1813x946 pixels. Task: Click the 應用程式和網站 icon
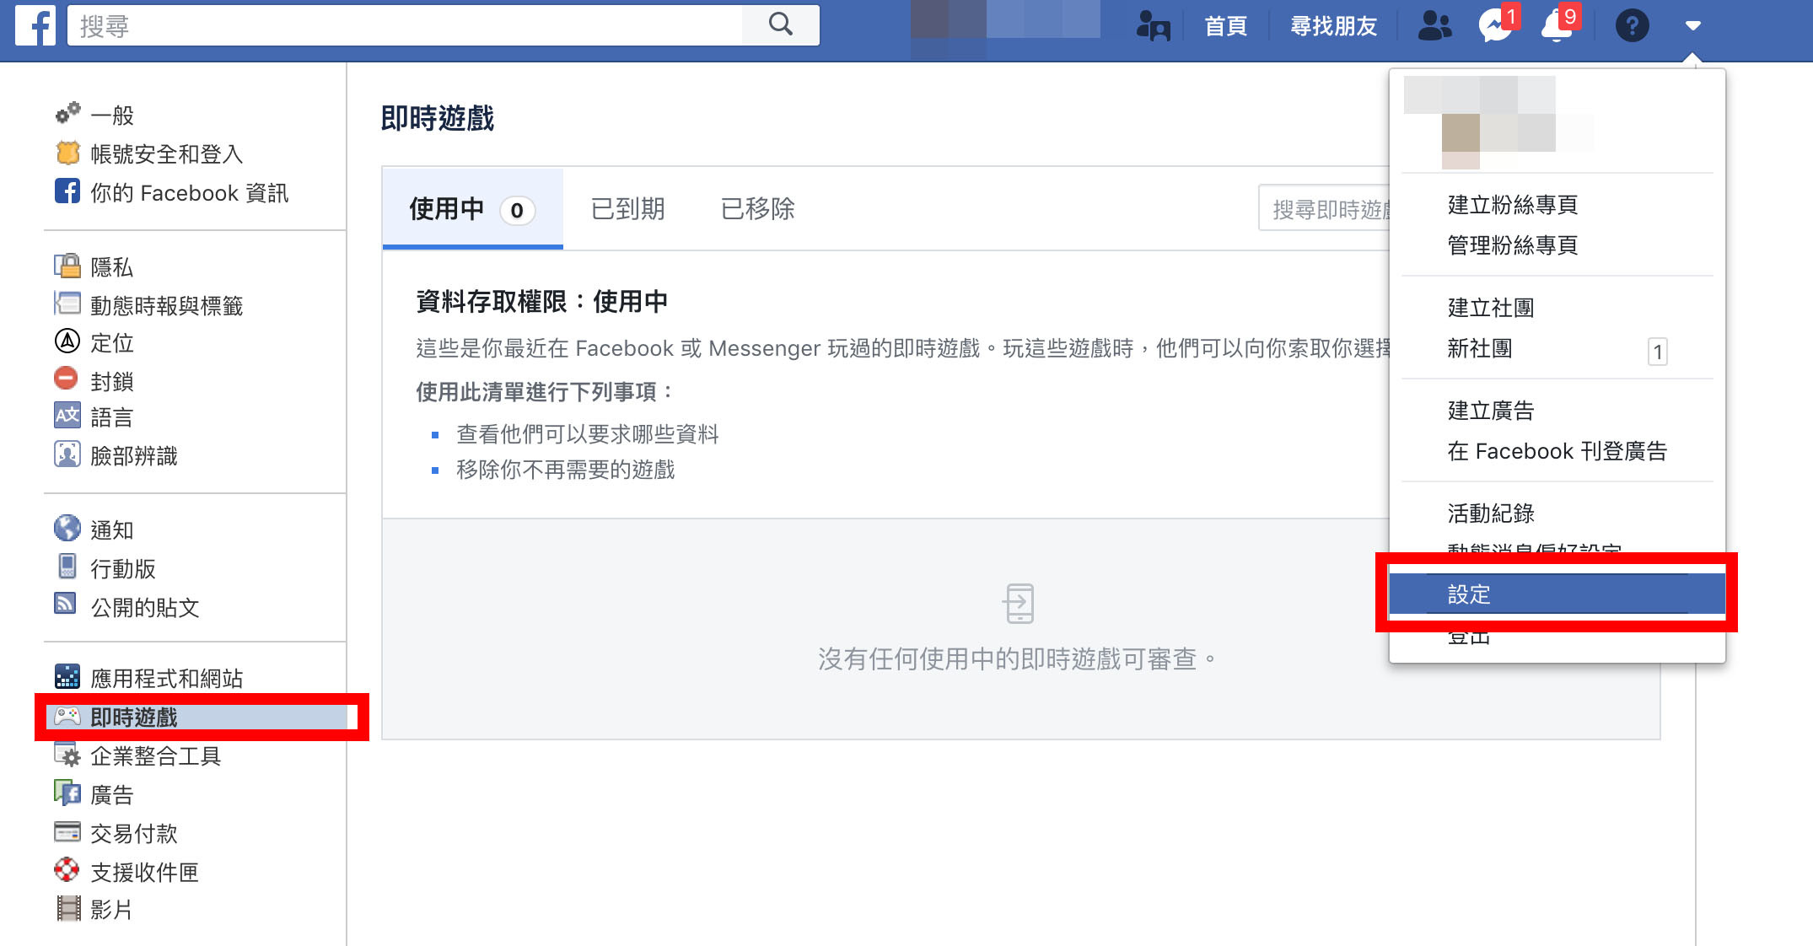[67, 676]
